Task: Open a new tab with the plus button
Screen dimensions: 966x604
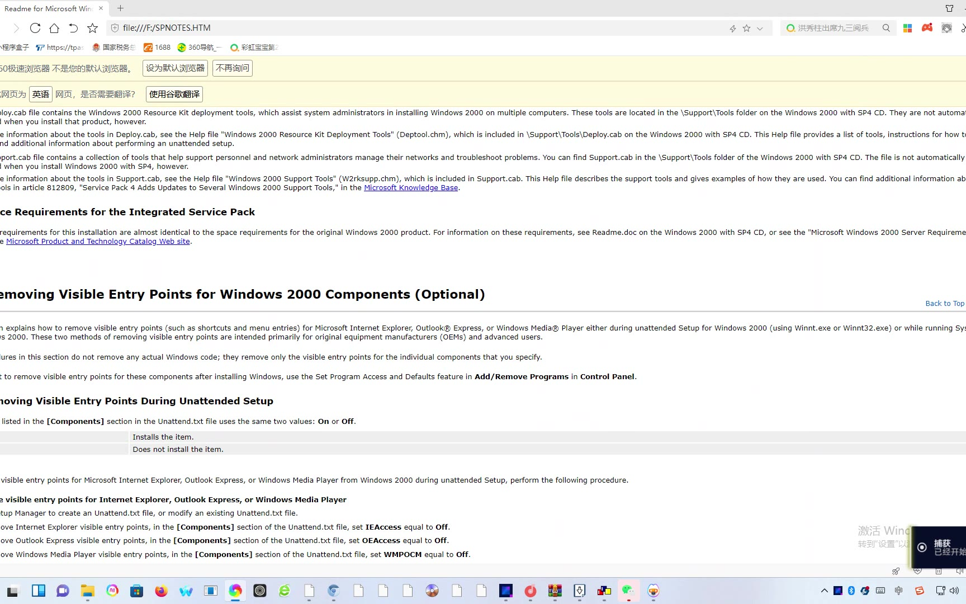Action: [120, 8]
